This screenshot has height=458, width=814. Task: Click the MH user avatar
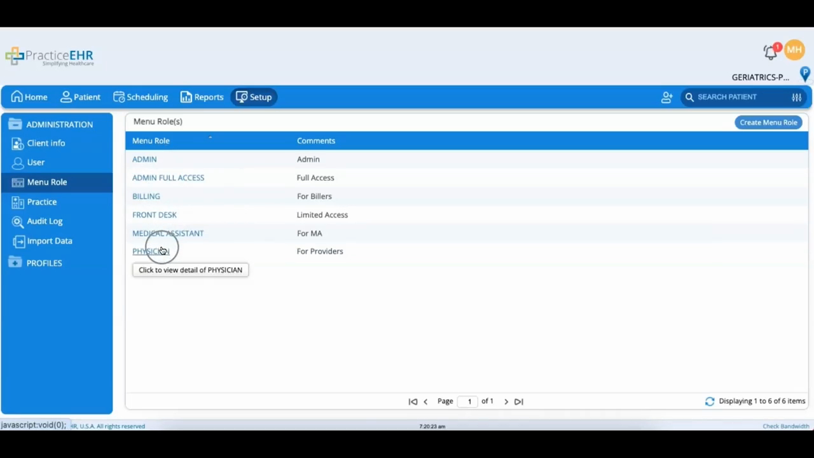pyautogui.click(x=794, y=50)
